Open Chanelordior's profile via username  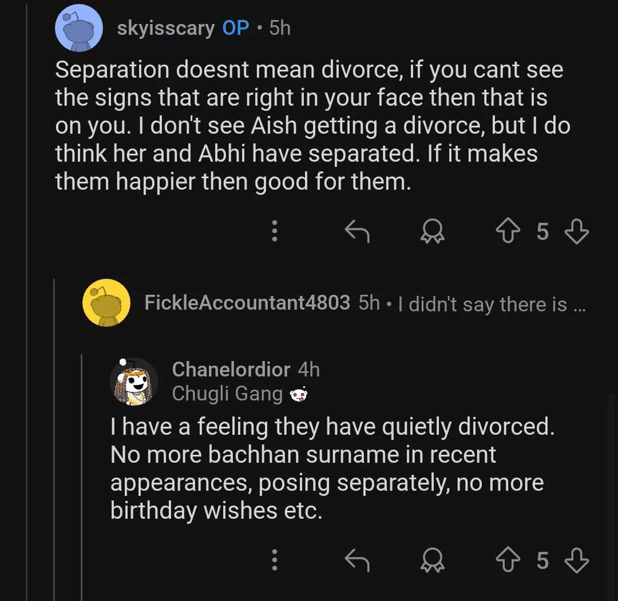pos(231,370)
